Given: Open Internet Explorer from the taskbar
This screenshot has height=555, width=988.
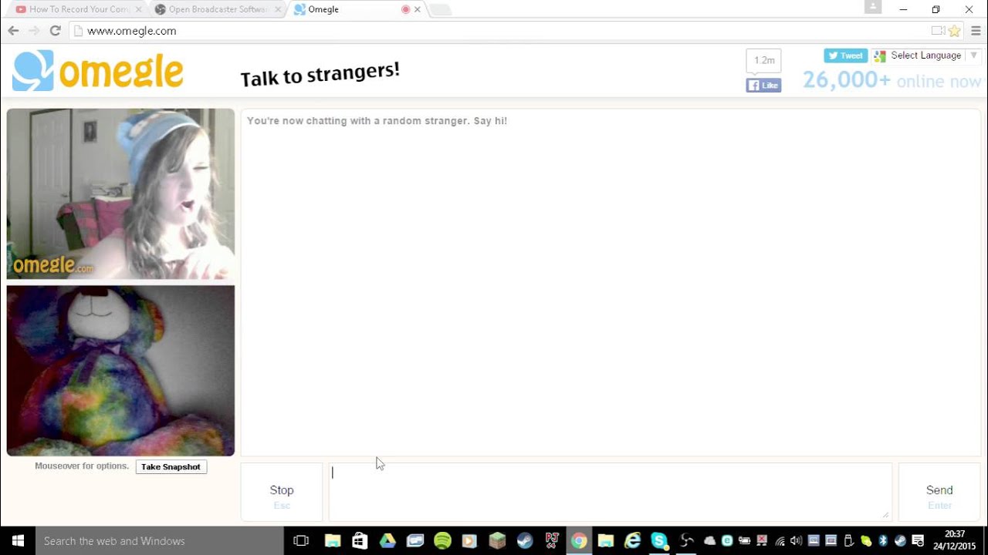Looking at the screenshot, I should 632,540.
